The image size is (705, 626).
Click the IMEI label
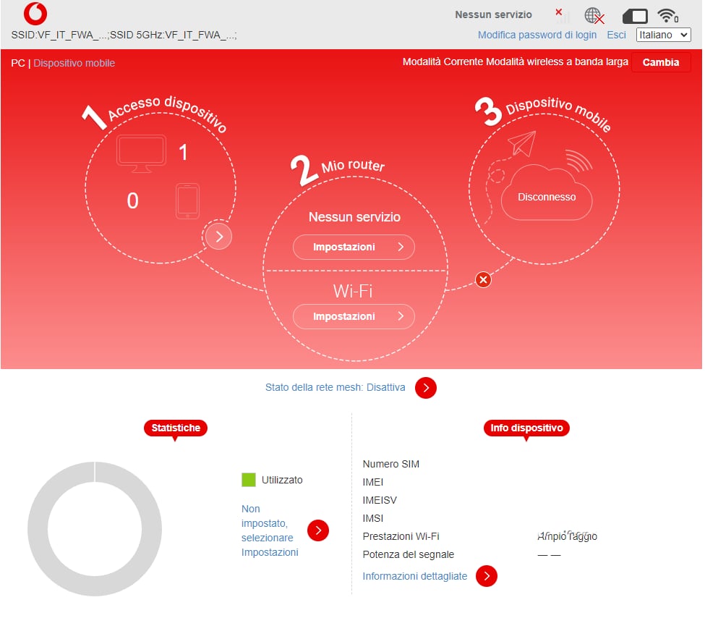(372, 483)
